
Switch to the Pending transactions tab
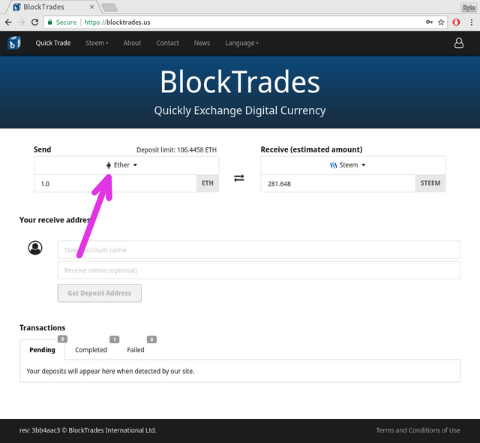tap(42, 350)
